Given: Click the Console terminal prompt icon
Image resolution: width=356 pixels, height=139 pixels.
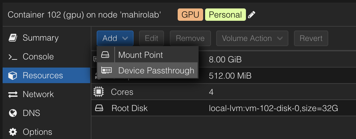Looking at the screenshot, I should tap(13, 57).
